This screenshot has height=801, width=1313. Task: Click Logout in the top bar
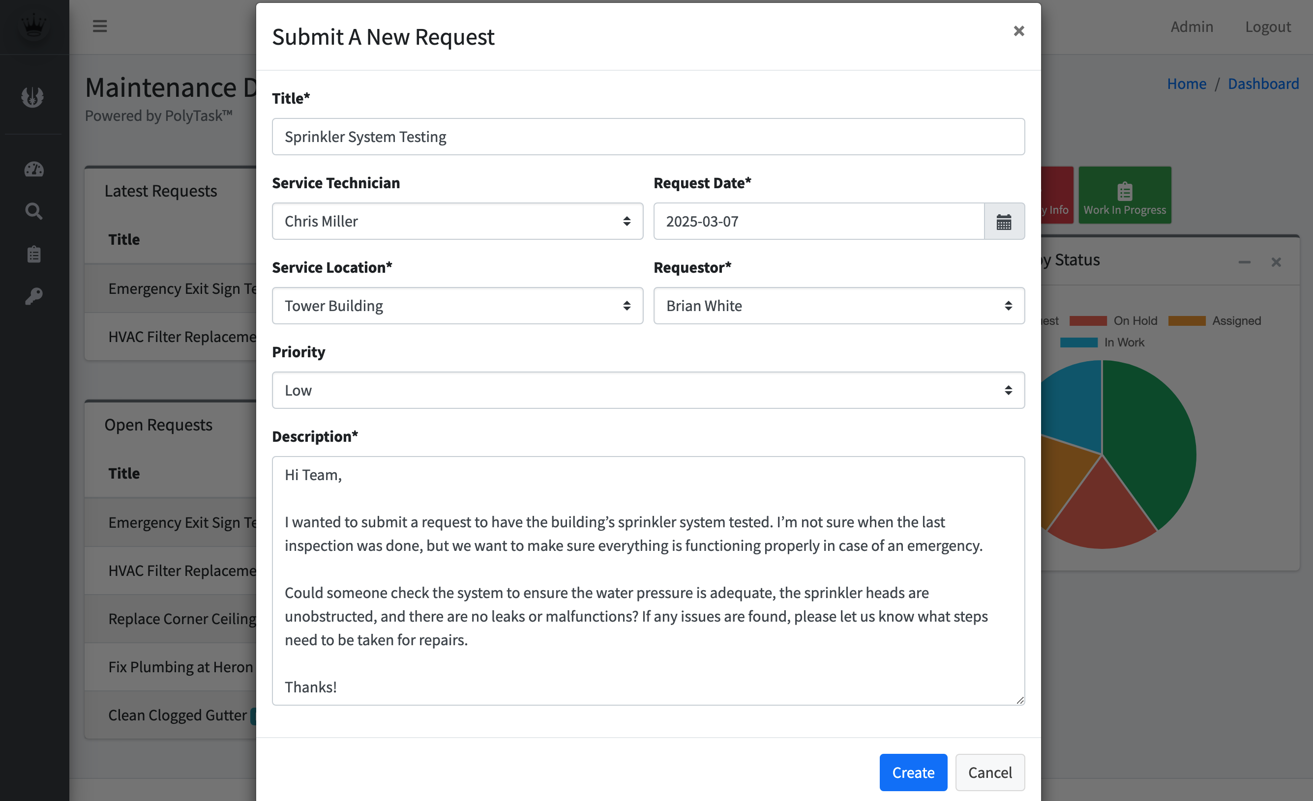pyautogui.click(x=1268, y=26)
